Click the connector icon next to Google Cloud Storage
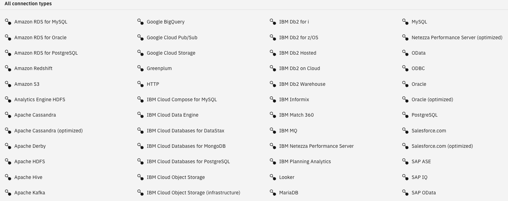 tap(140, 53)
